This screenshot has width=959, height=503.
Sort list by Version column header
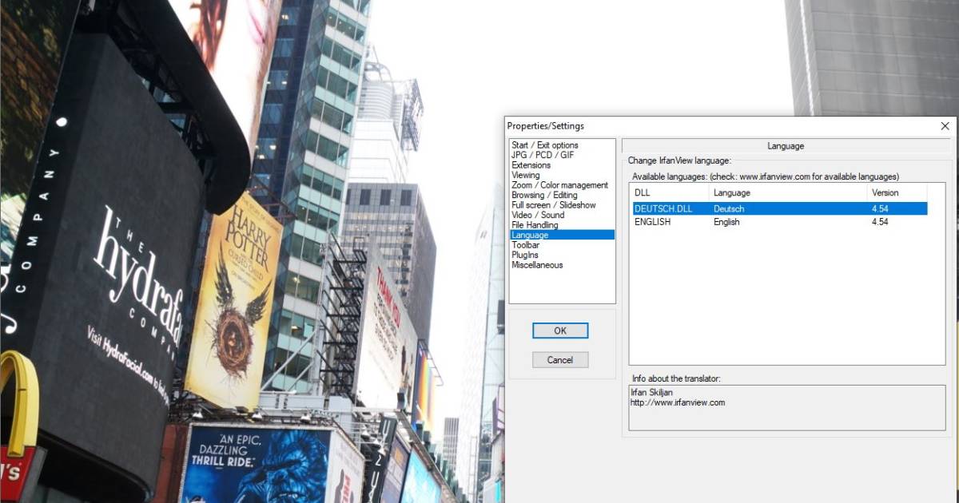[x=897, y=192]
